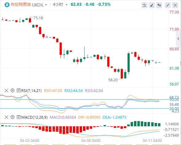
Task: Open the indicators line-chart icon
Action: click(x=144, y=5)
